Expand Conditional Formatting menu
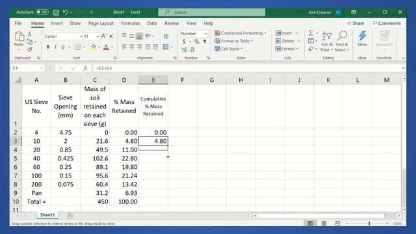Viewport: 416px width, 234px height. tap(240, 33)
